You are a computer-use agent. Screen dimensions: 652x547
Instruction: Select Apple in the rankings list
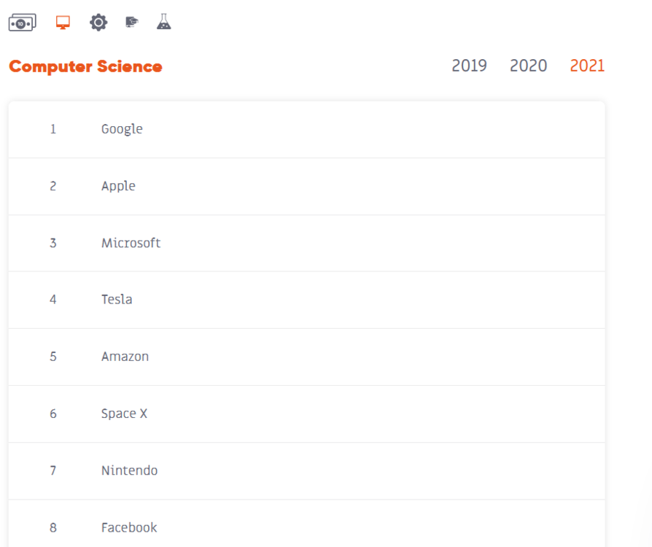118,186
